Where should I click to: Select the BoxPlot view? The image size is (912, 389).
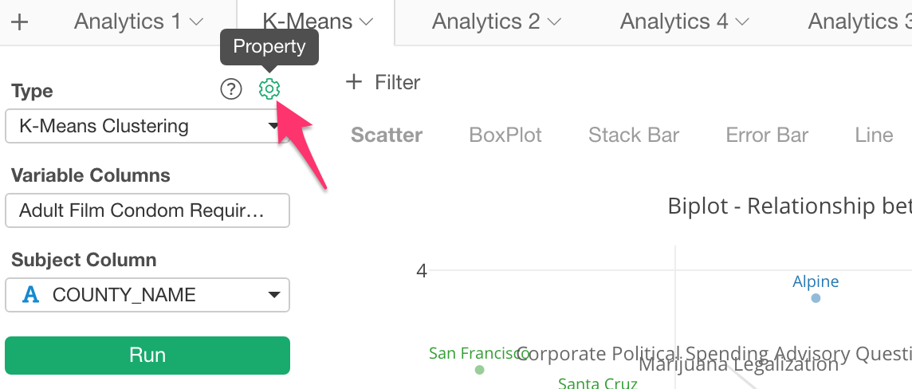[505, 135]
